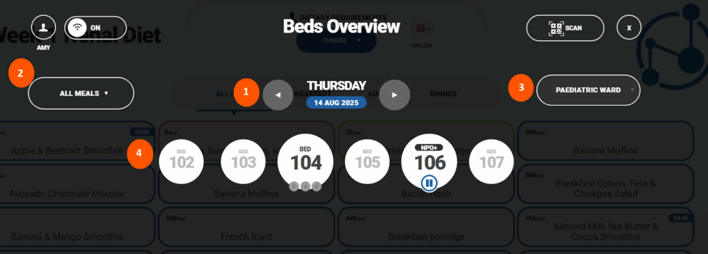Open the ALL MEALS dropdown

[82, 93]
